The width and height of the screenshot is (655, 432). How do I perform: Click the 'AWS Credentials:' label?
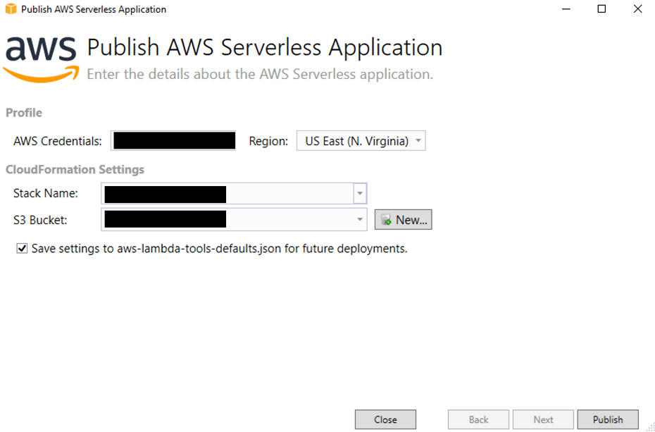[x=58, y=141]
